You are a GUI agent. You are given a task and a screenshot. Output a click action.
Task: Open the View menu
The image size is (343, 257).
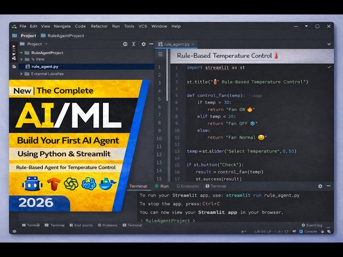(x=46, y=26)
